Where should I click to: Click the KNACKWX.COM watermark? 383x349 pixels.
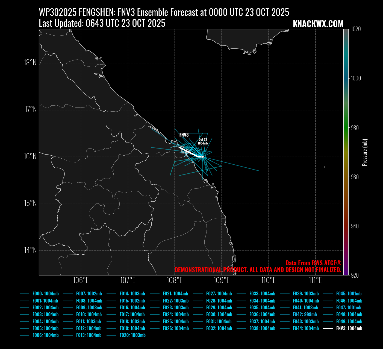pos(318,24)
